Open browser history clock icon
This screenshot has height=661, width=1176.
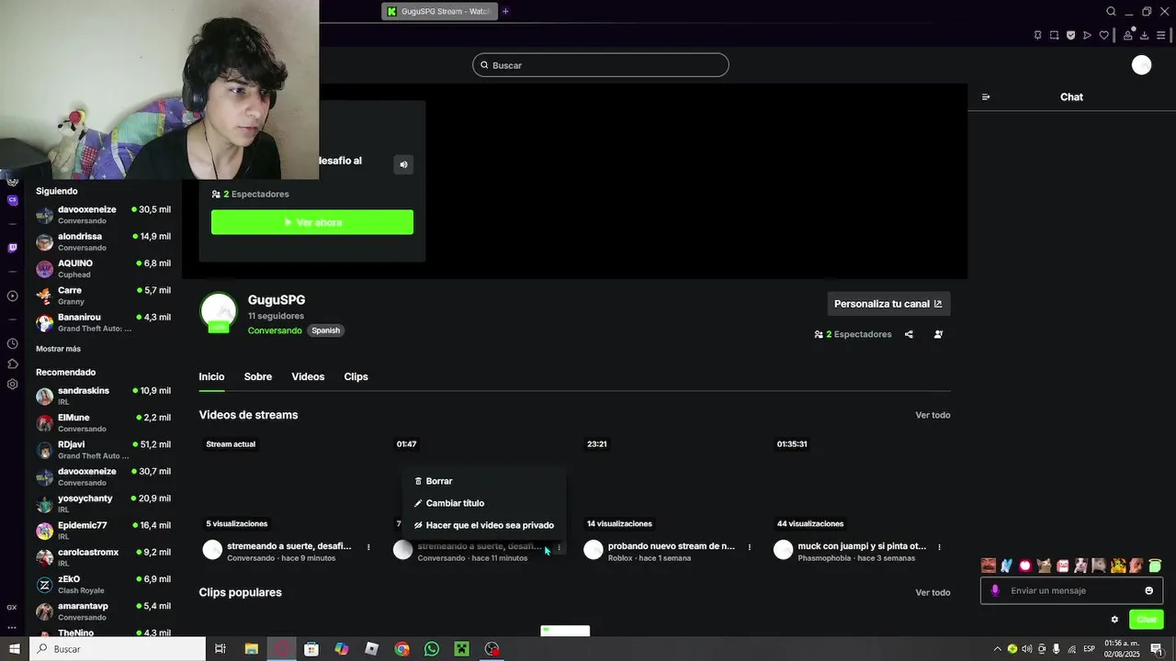tap(12, 343)
